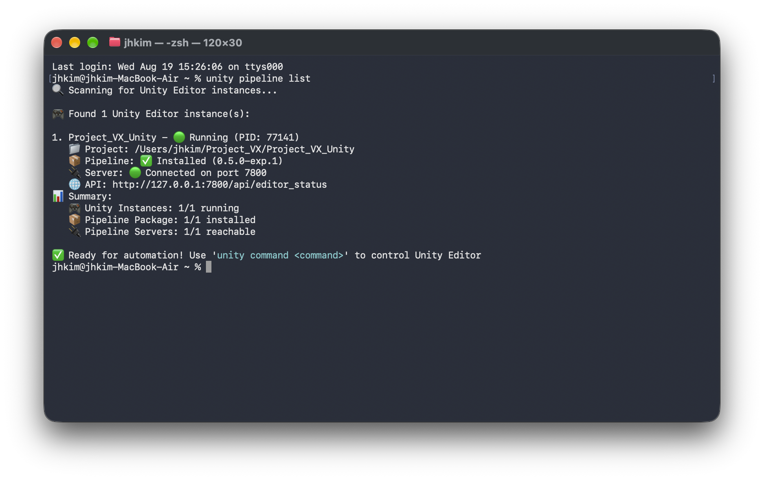Click the green circle before Connected on port

(x=135, y=172)
